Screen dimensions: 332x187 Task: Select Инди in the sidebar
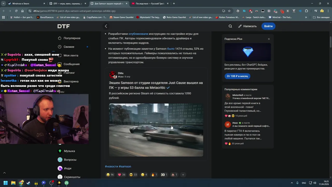tap(65, 168)
